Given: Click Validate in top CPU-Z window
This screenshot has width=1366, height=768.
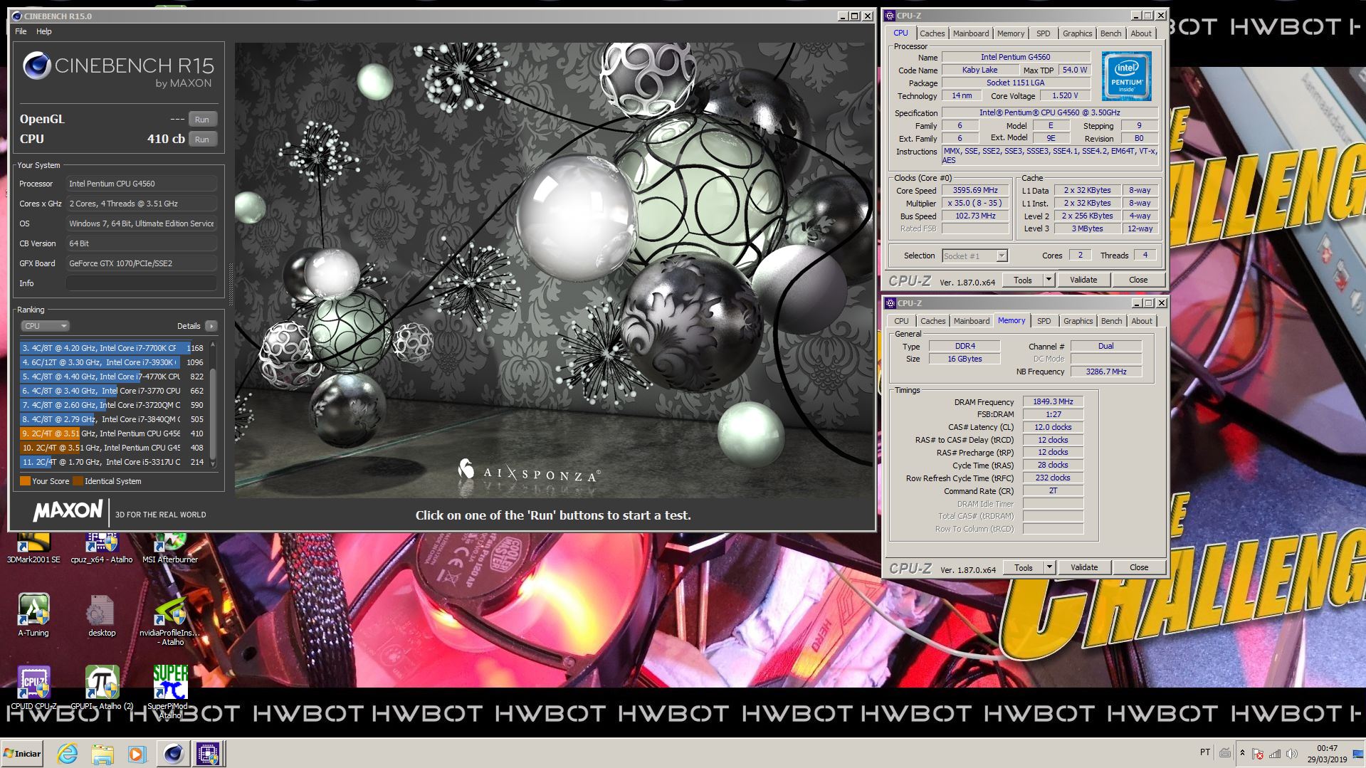Looking at the screenshot, I should pyautogui.click(x=1083, y=280).
